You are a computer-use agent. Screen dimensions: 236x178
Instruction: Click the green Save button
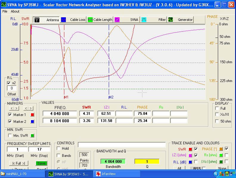[42, 163]
